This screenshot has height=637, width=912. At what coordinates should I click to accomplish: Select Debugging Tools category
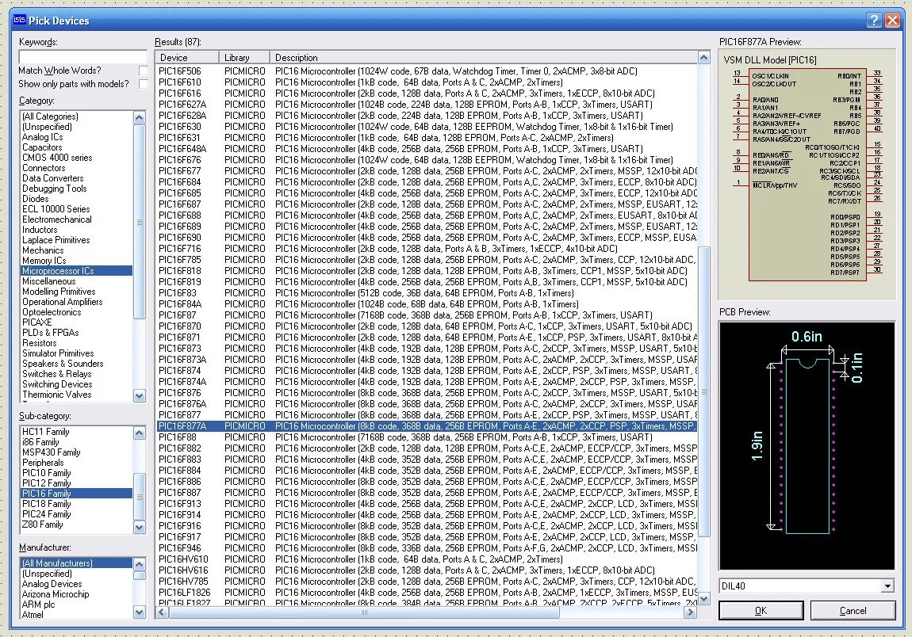(x=76, y=189)
